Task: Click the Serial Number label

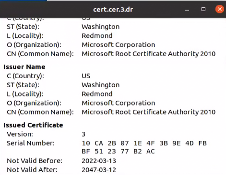Action: point(31,143)
